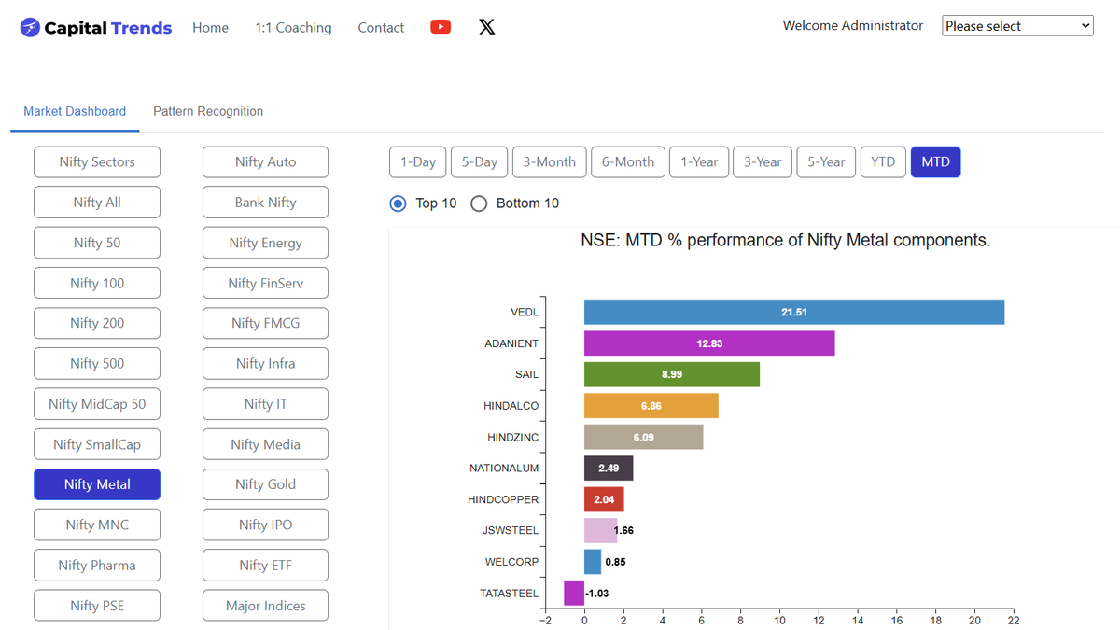
Task: Switch to Market Dashboard tab
Action: (75, 111)
